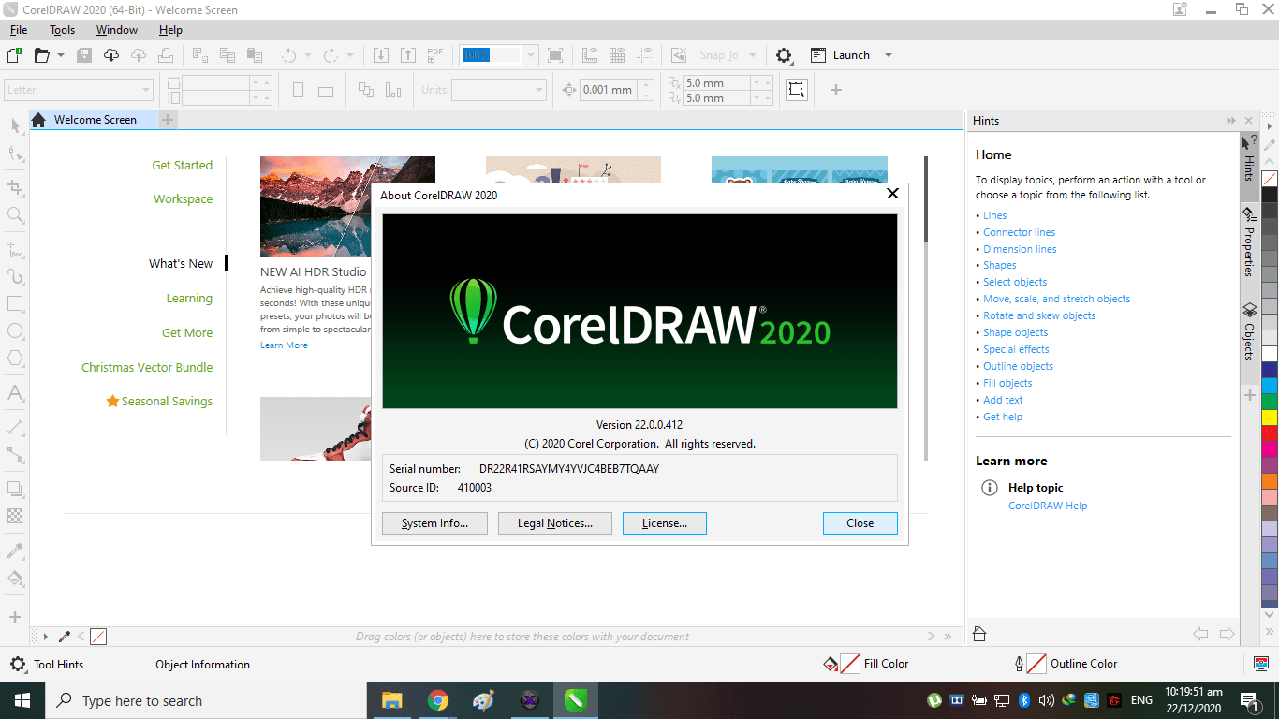Select the Ellipse tool

coord(15,331)
